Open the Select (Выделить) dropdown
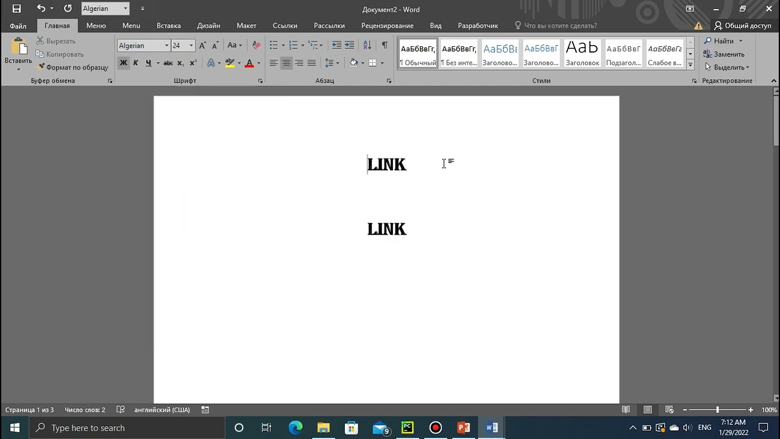The width and height of the screenshot is (780, 439). pos(727,67)
